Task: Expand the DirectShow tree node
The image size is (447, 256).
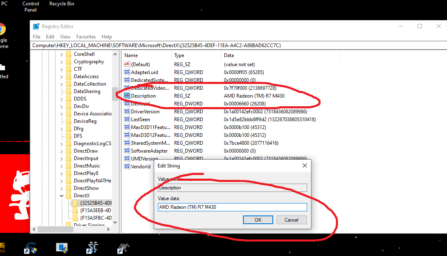Action: pyautogui.click(x=61, y=188)
